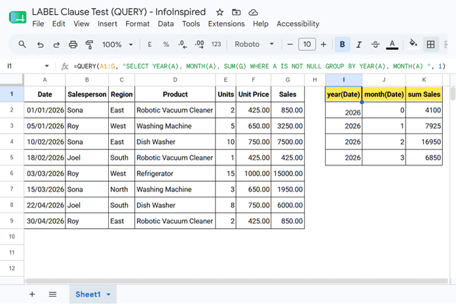The height and width of the screenshot is (304, 456).
Task: Select the paint format roller
Action: [89, 45]
